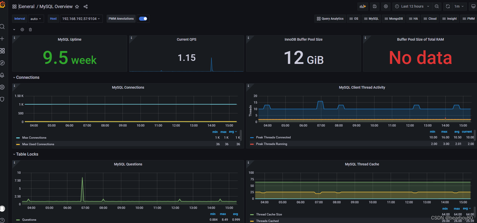
Task: Toggle the Max Used Connections series
Action: pos(38,144)
